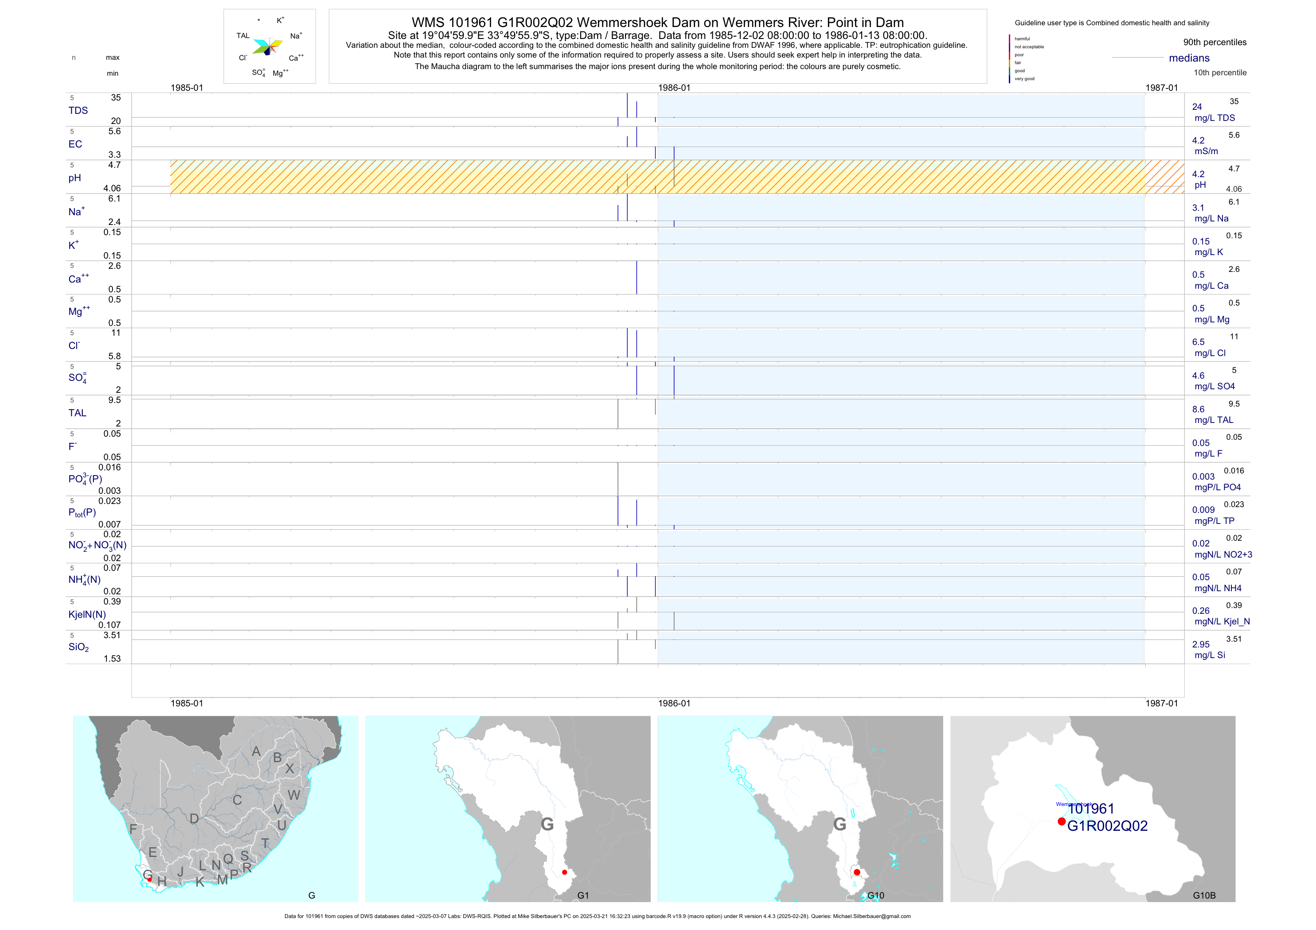1316x930 pixels.
Task: Click region letter C on South Africa map
Action: tap(237, 800)
